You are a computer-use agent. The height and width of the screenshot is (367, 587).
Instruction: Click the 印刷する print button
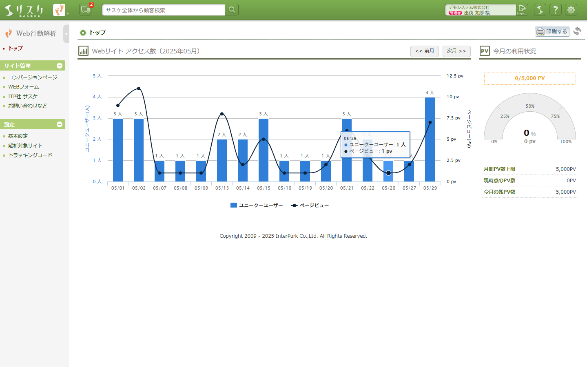[552, 31]
